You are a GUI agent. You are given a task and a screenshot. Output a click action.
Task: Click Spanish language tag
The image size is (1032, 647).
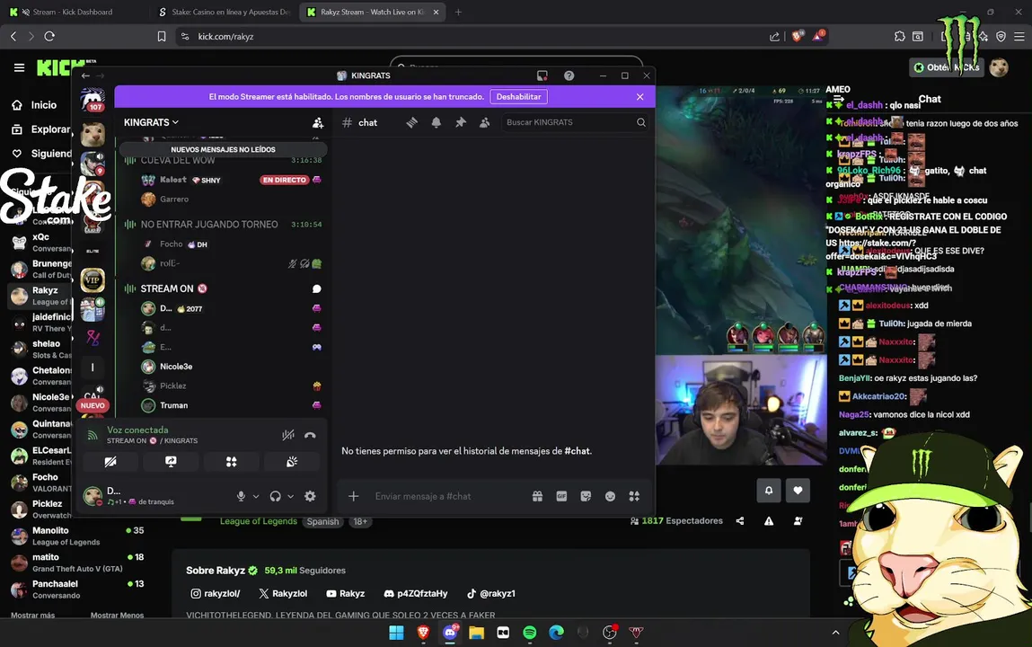[x=322, y=521]
